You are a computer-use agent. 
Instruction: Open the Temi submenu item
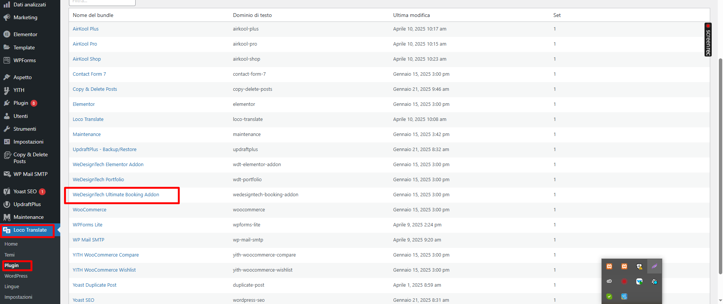(9, 255)
